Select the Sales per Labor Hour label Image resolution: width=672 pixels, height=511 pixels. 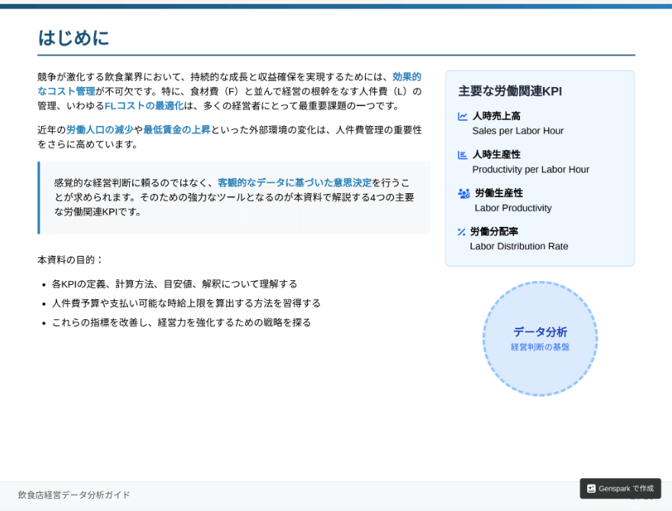tap(518, 131)
